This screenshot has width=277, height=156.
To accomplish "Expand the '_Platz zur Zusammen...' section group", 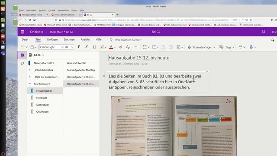I will (29, 77).
